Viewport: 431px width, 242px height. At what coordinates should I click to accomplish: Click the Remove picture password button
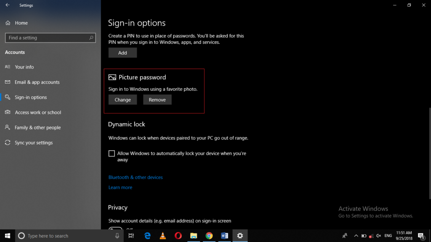coord(157,100)
